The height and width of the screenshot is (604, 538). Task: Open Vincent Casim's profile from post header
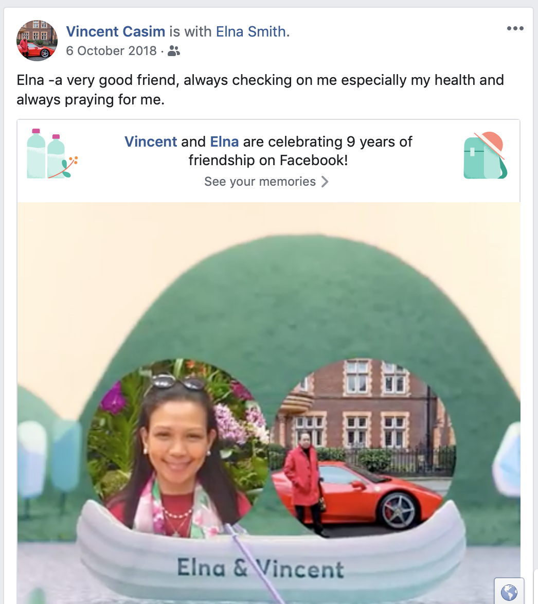(x=116, y=31)
